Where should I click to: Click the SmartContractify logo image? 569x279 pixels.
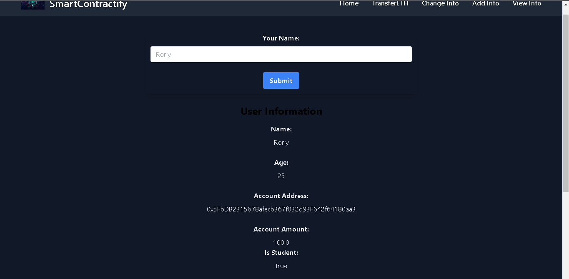[x=33, y=5]
